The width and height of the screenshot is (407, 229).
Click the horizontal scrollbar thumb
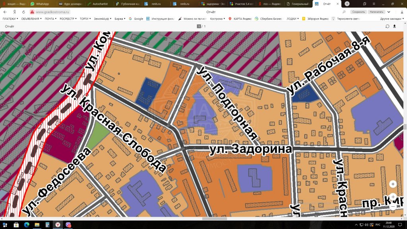[215, 218]
